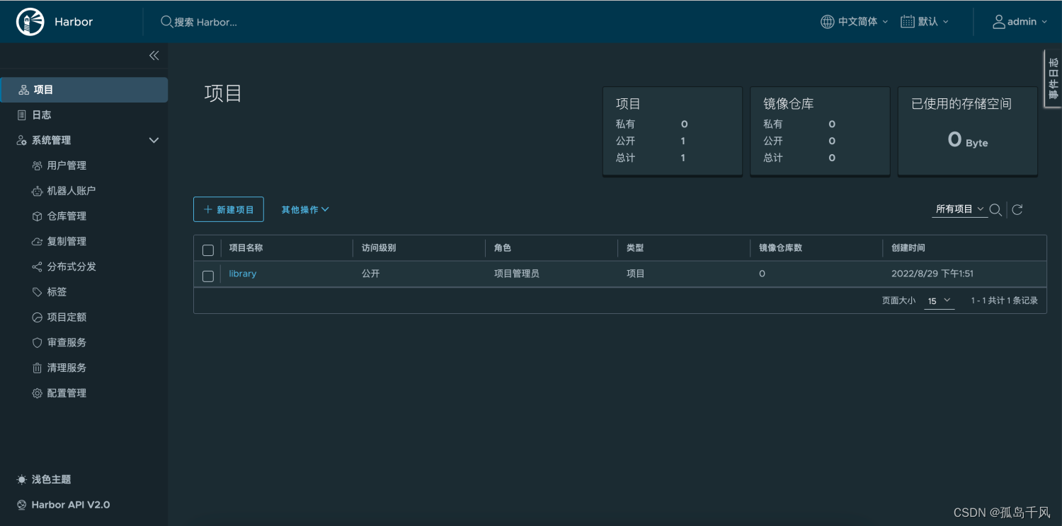
Task: Go to 审查服务
Action: coord(67,343)
